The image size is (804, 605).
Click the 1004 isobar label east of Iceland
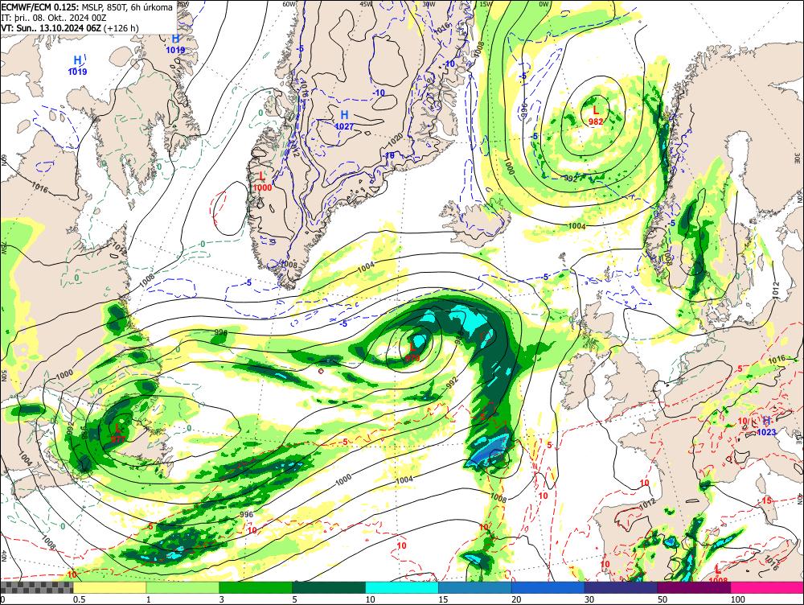click(576, 226)
